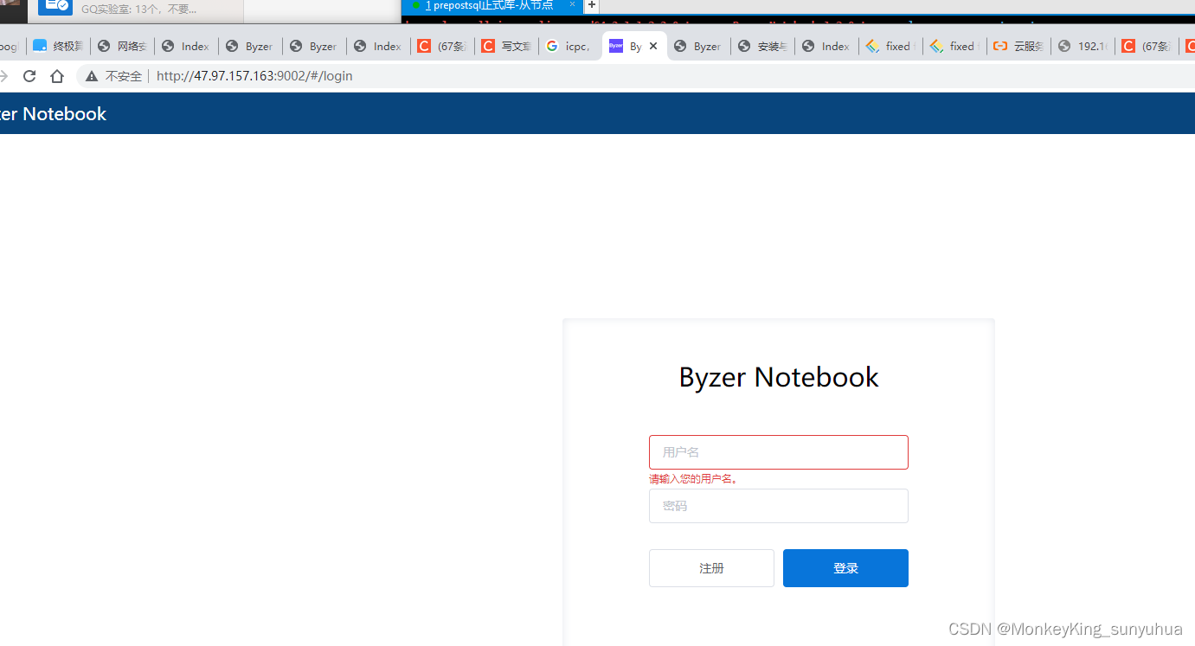The height and width of the screenshot is (646, 1195).
Task: Click the not-secure warning triangle icon
Action: 92,76
